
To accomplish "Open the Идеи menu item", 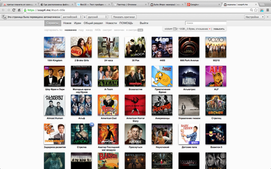I will pos(77,23).
